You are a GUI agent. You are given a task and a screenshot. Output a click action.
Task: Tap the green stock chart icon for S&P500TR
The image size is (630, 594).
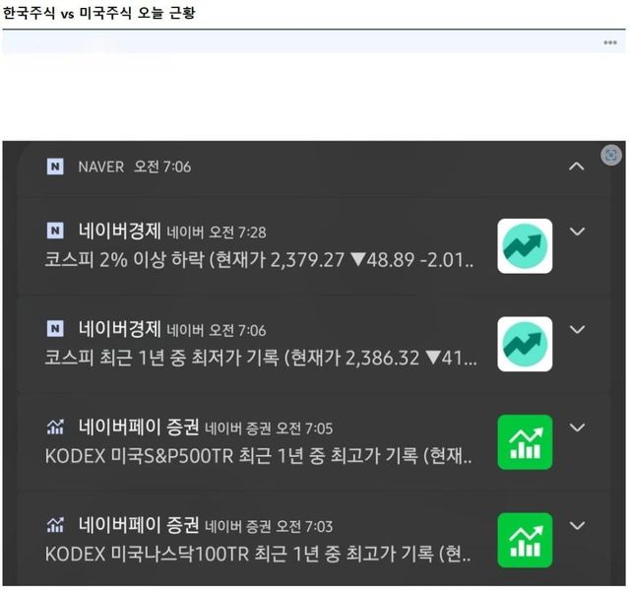[525, 442]
